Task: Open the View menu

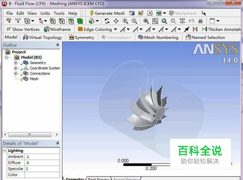Action: tap(32, 13)
